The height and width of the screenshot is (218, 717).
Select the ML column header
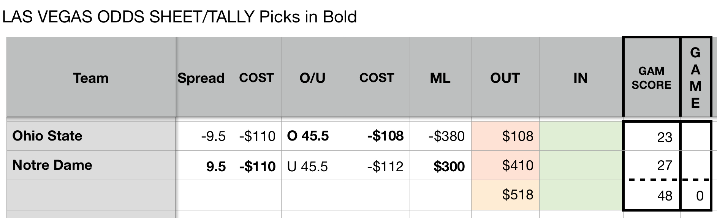[440, 78]
